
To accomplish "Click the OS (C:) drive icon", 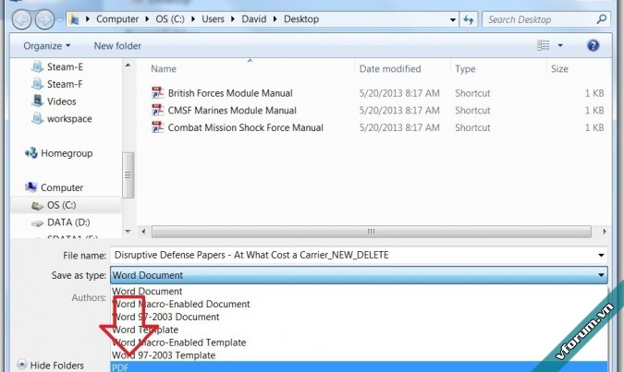I will [37, 205].
